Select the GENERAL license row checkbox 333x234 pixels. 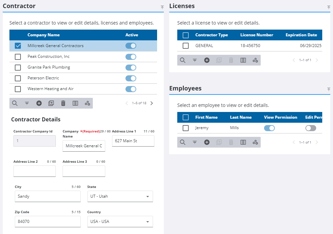pyautogui.click(x=186, y=46)
